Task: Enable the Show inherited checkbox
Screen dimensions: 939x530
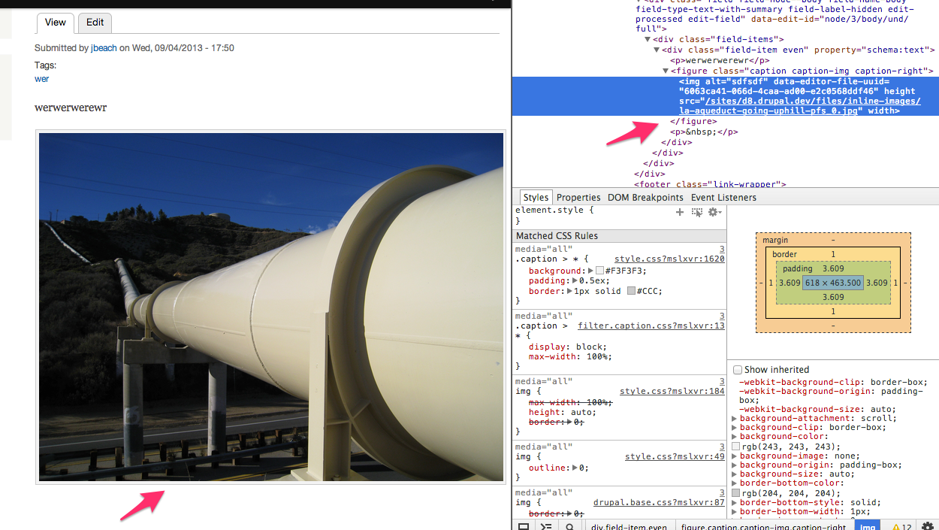Action: click(738, 370)
